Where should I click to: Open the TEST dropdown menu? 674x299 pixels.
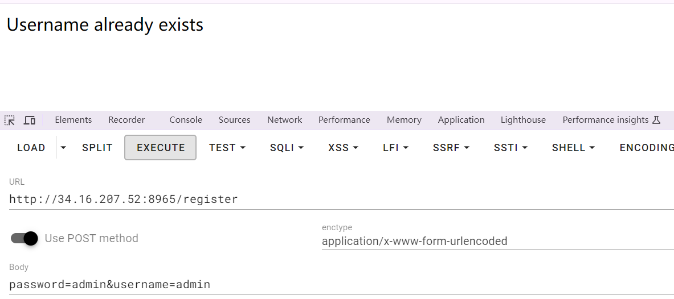click(227, 148)
